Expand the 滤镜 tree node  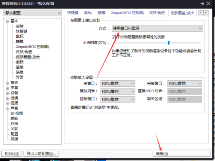coord(7,98)
